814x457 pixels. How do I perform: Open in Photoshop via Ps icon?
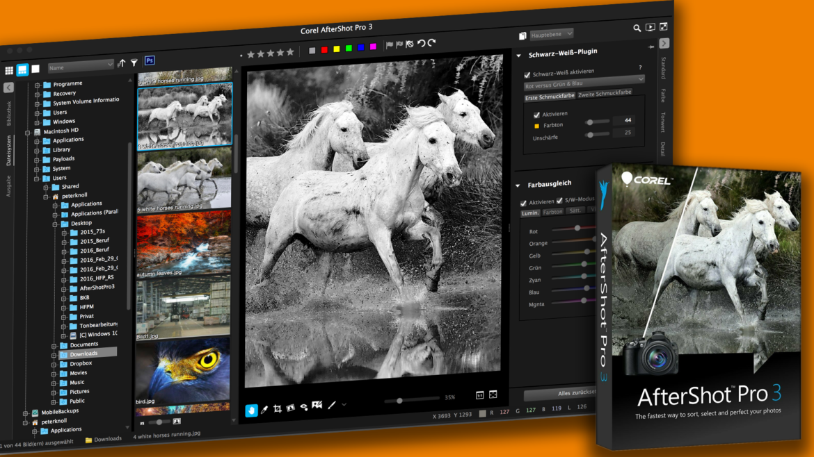(x=150, y=61)
